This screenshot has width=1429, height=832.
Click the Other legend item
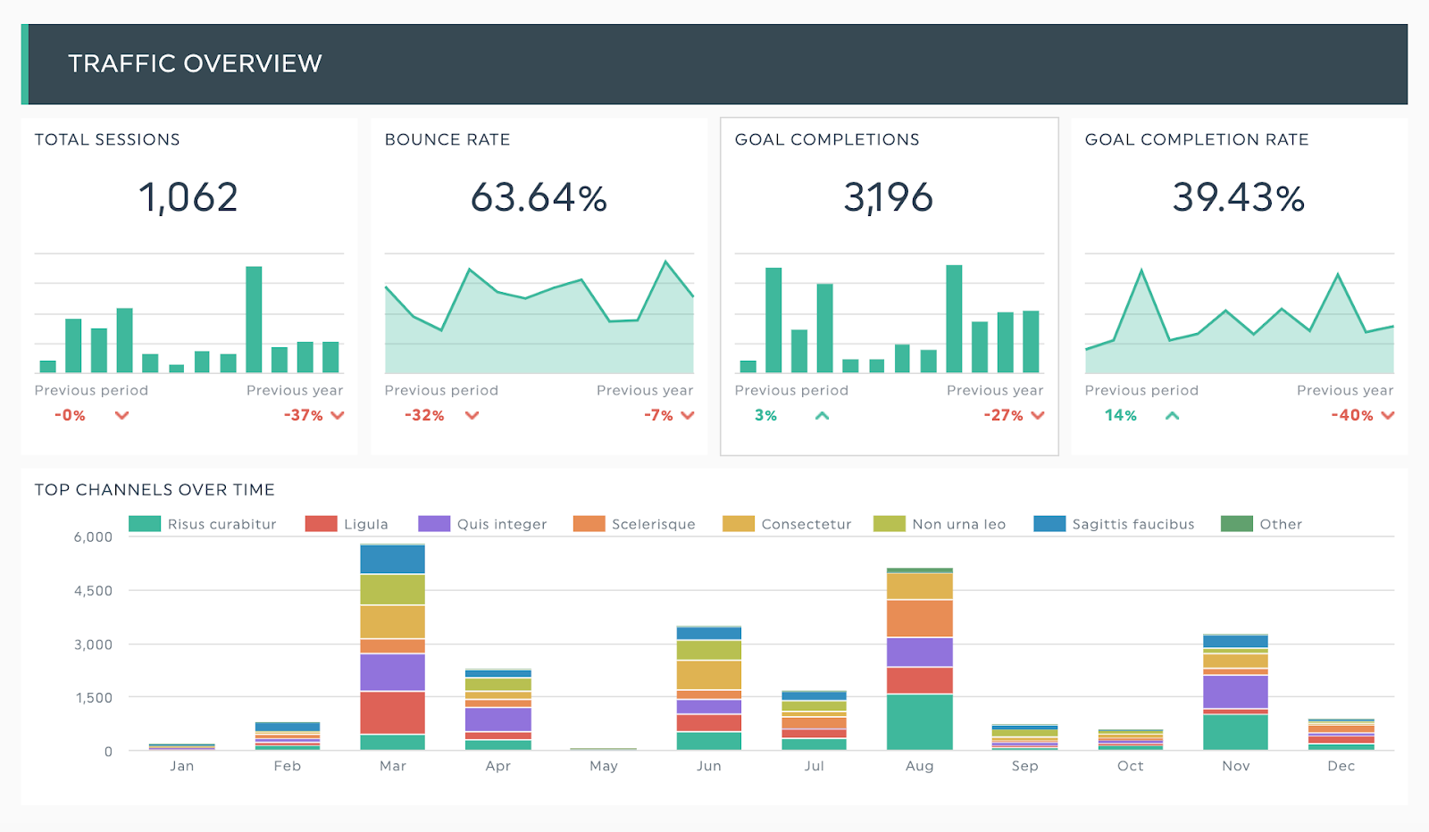click(1261, 524)
